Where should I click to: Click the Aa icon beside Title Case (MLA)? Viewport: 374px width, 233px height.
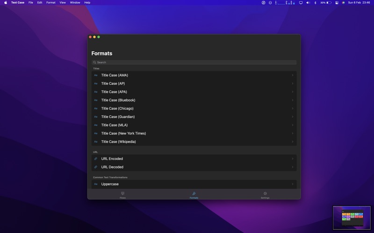coord(96,125)
